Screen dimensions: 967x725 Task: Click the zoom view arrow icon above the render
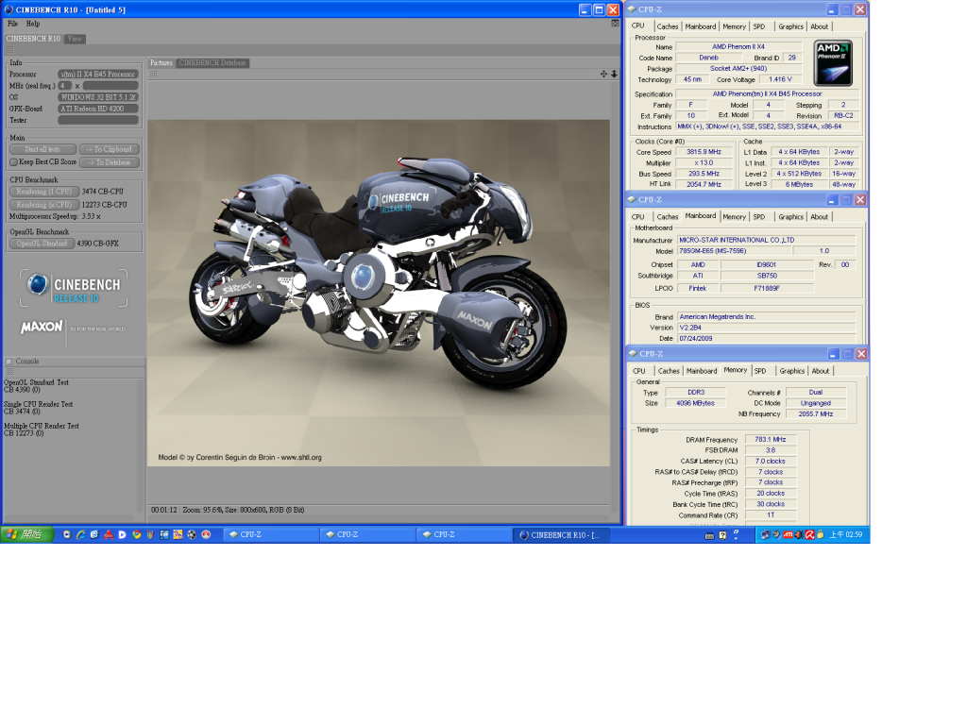[x=614, y=74]
